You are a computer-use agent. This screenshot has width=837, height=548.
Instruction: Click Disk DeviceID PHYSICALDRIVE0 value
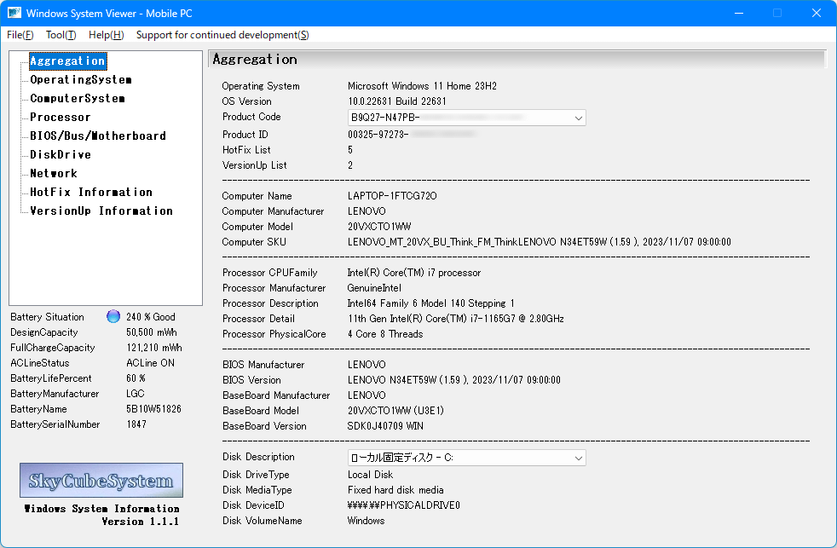[403, 505]
